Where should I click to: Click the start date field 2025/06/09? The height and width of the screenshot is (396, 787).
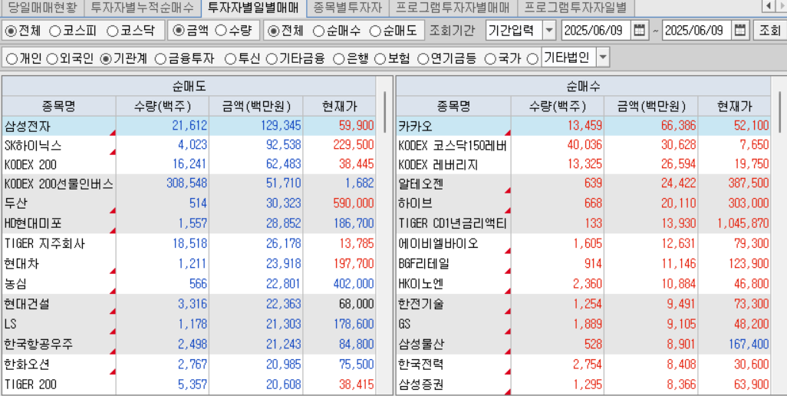point(596,31)
